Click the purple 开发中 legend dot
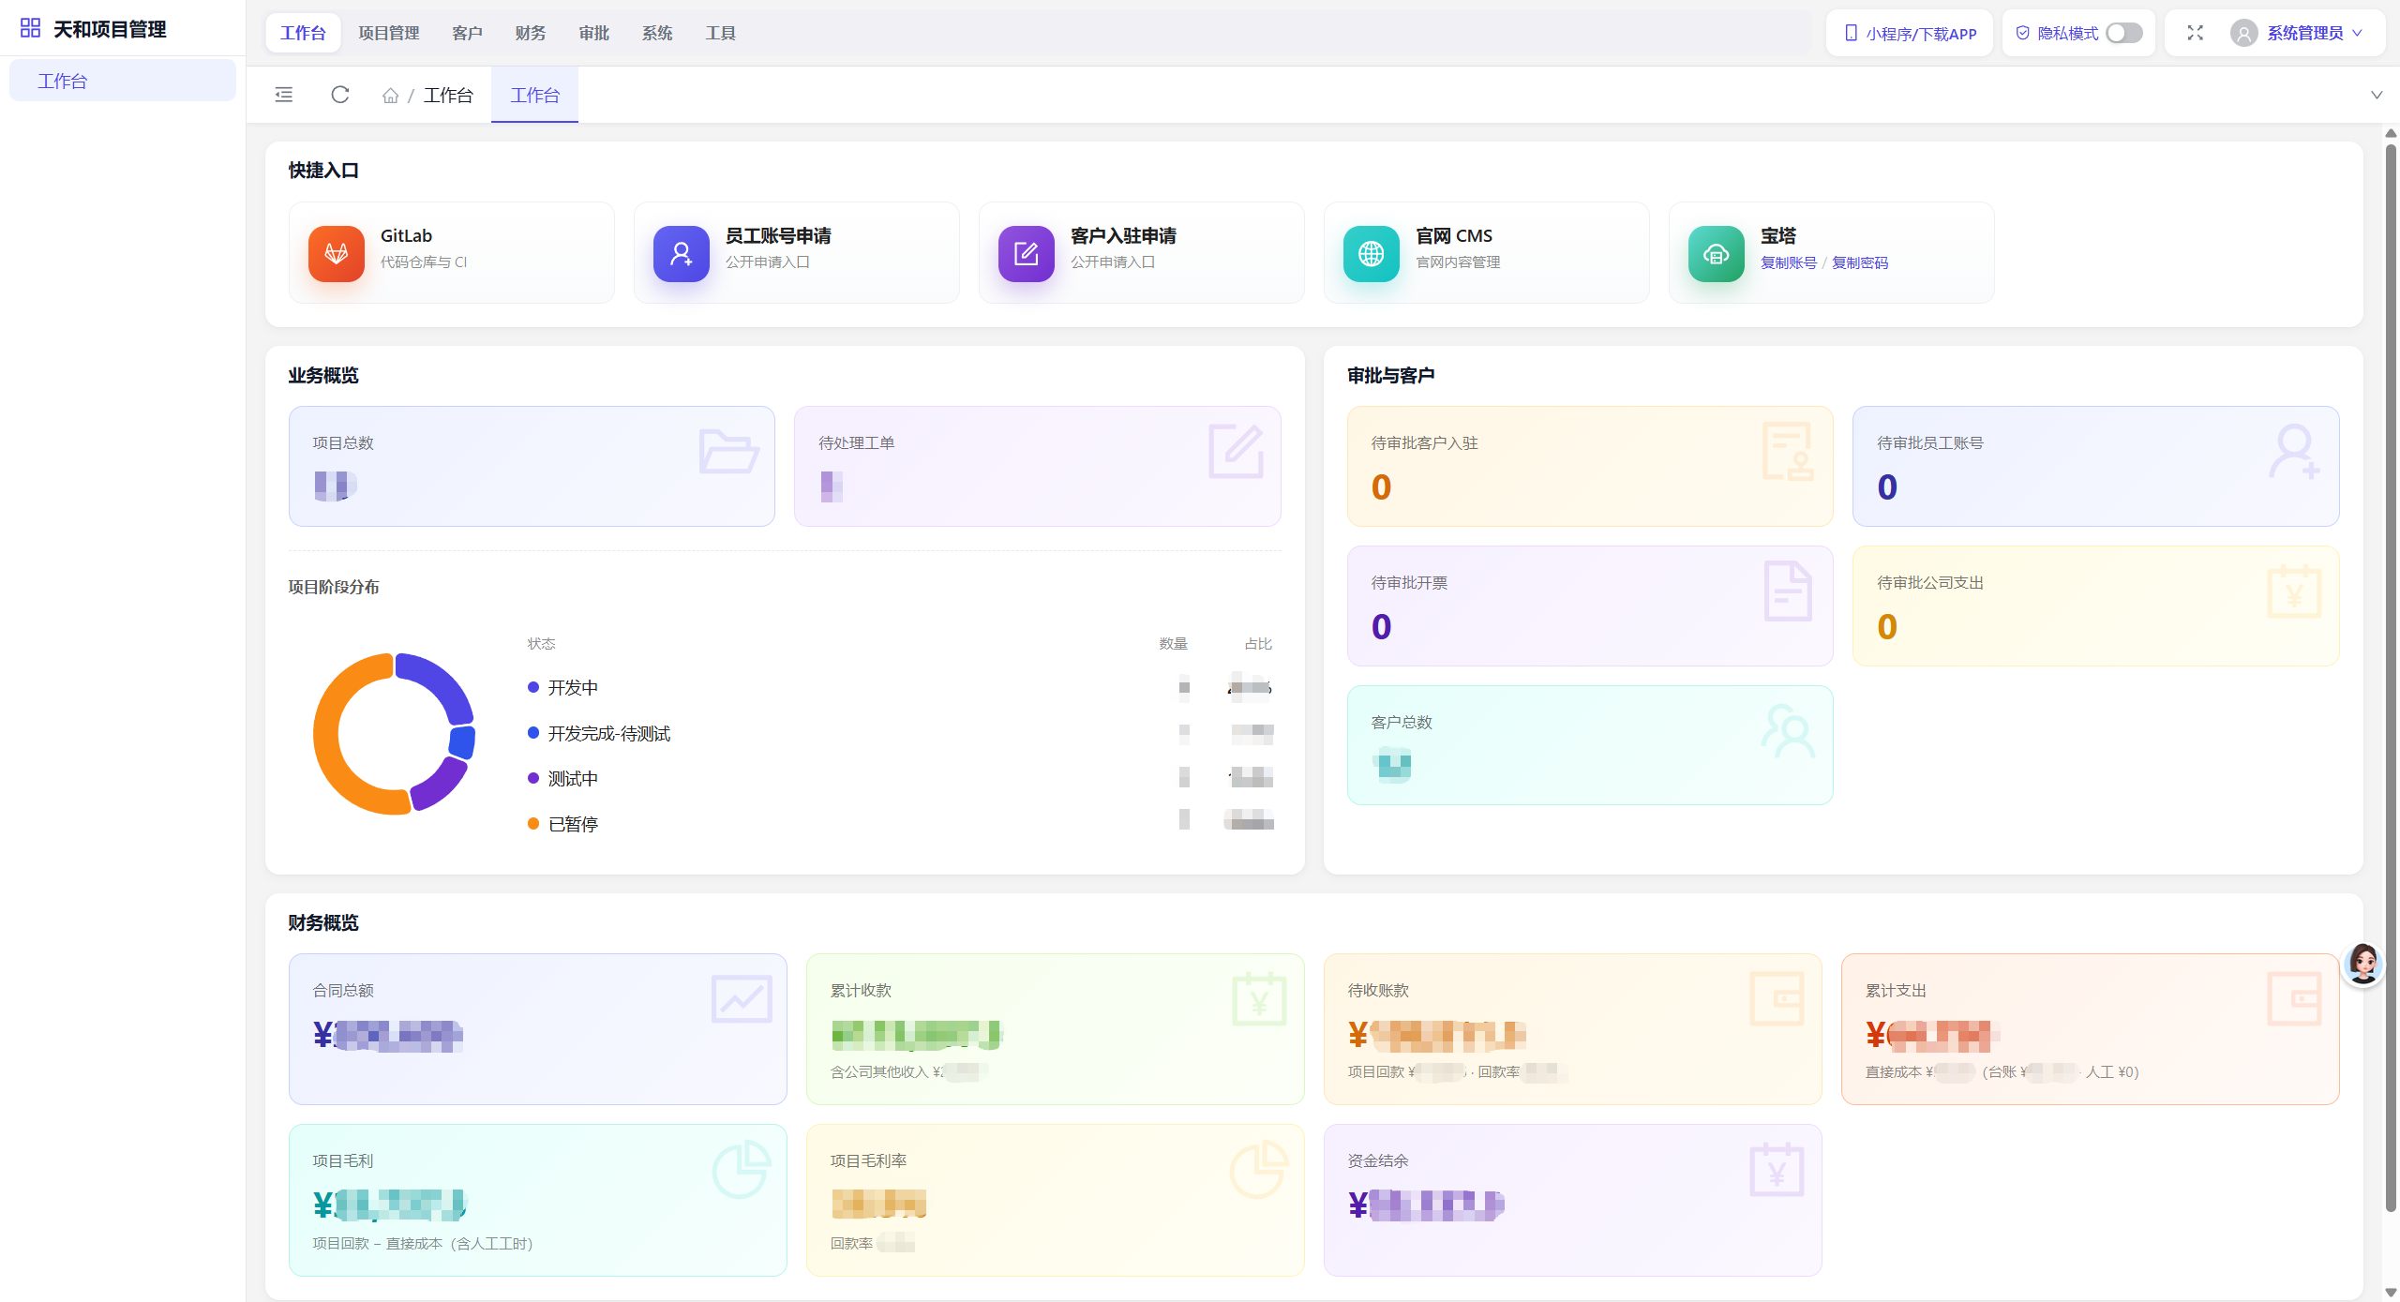This screenshot has height=1302, width=2400. coord(533,687)
